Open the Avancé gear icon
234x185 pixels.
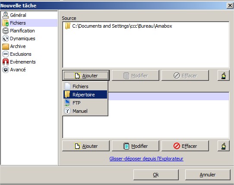6,70
